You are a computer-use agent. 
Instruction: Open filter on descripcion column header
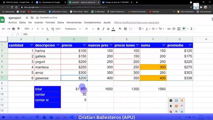point(58,45)
